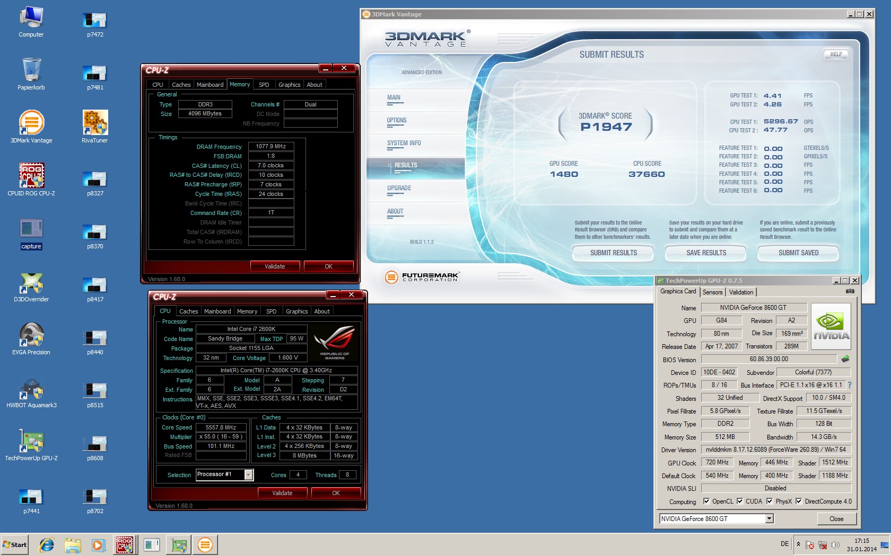Open GPU selection dropdown in GPU-Z
This screenshot has height=556, width=891.
tap(770, 519)
